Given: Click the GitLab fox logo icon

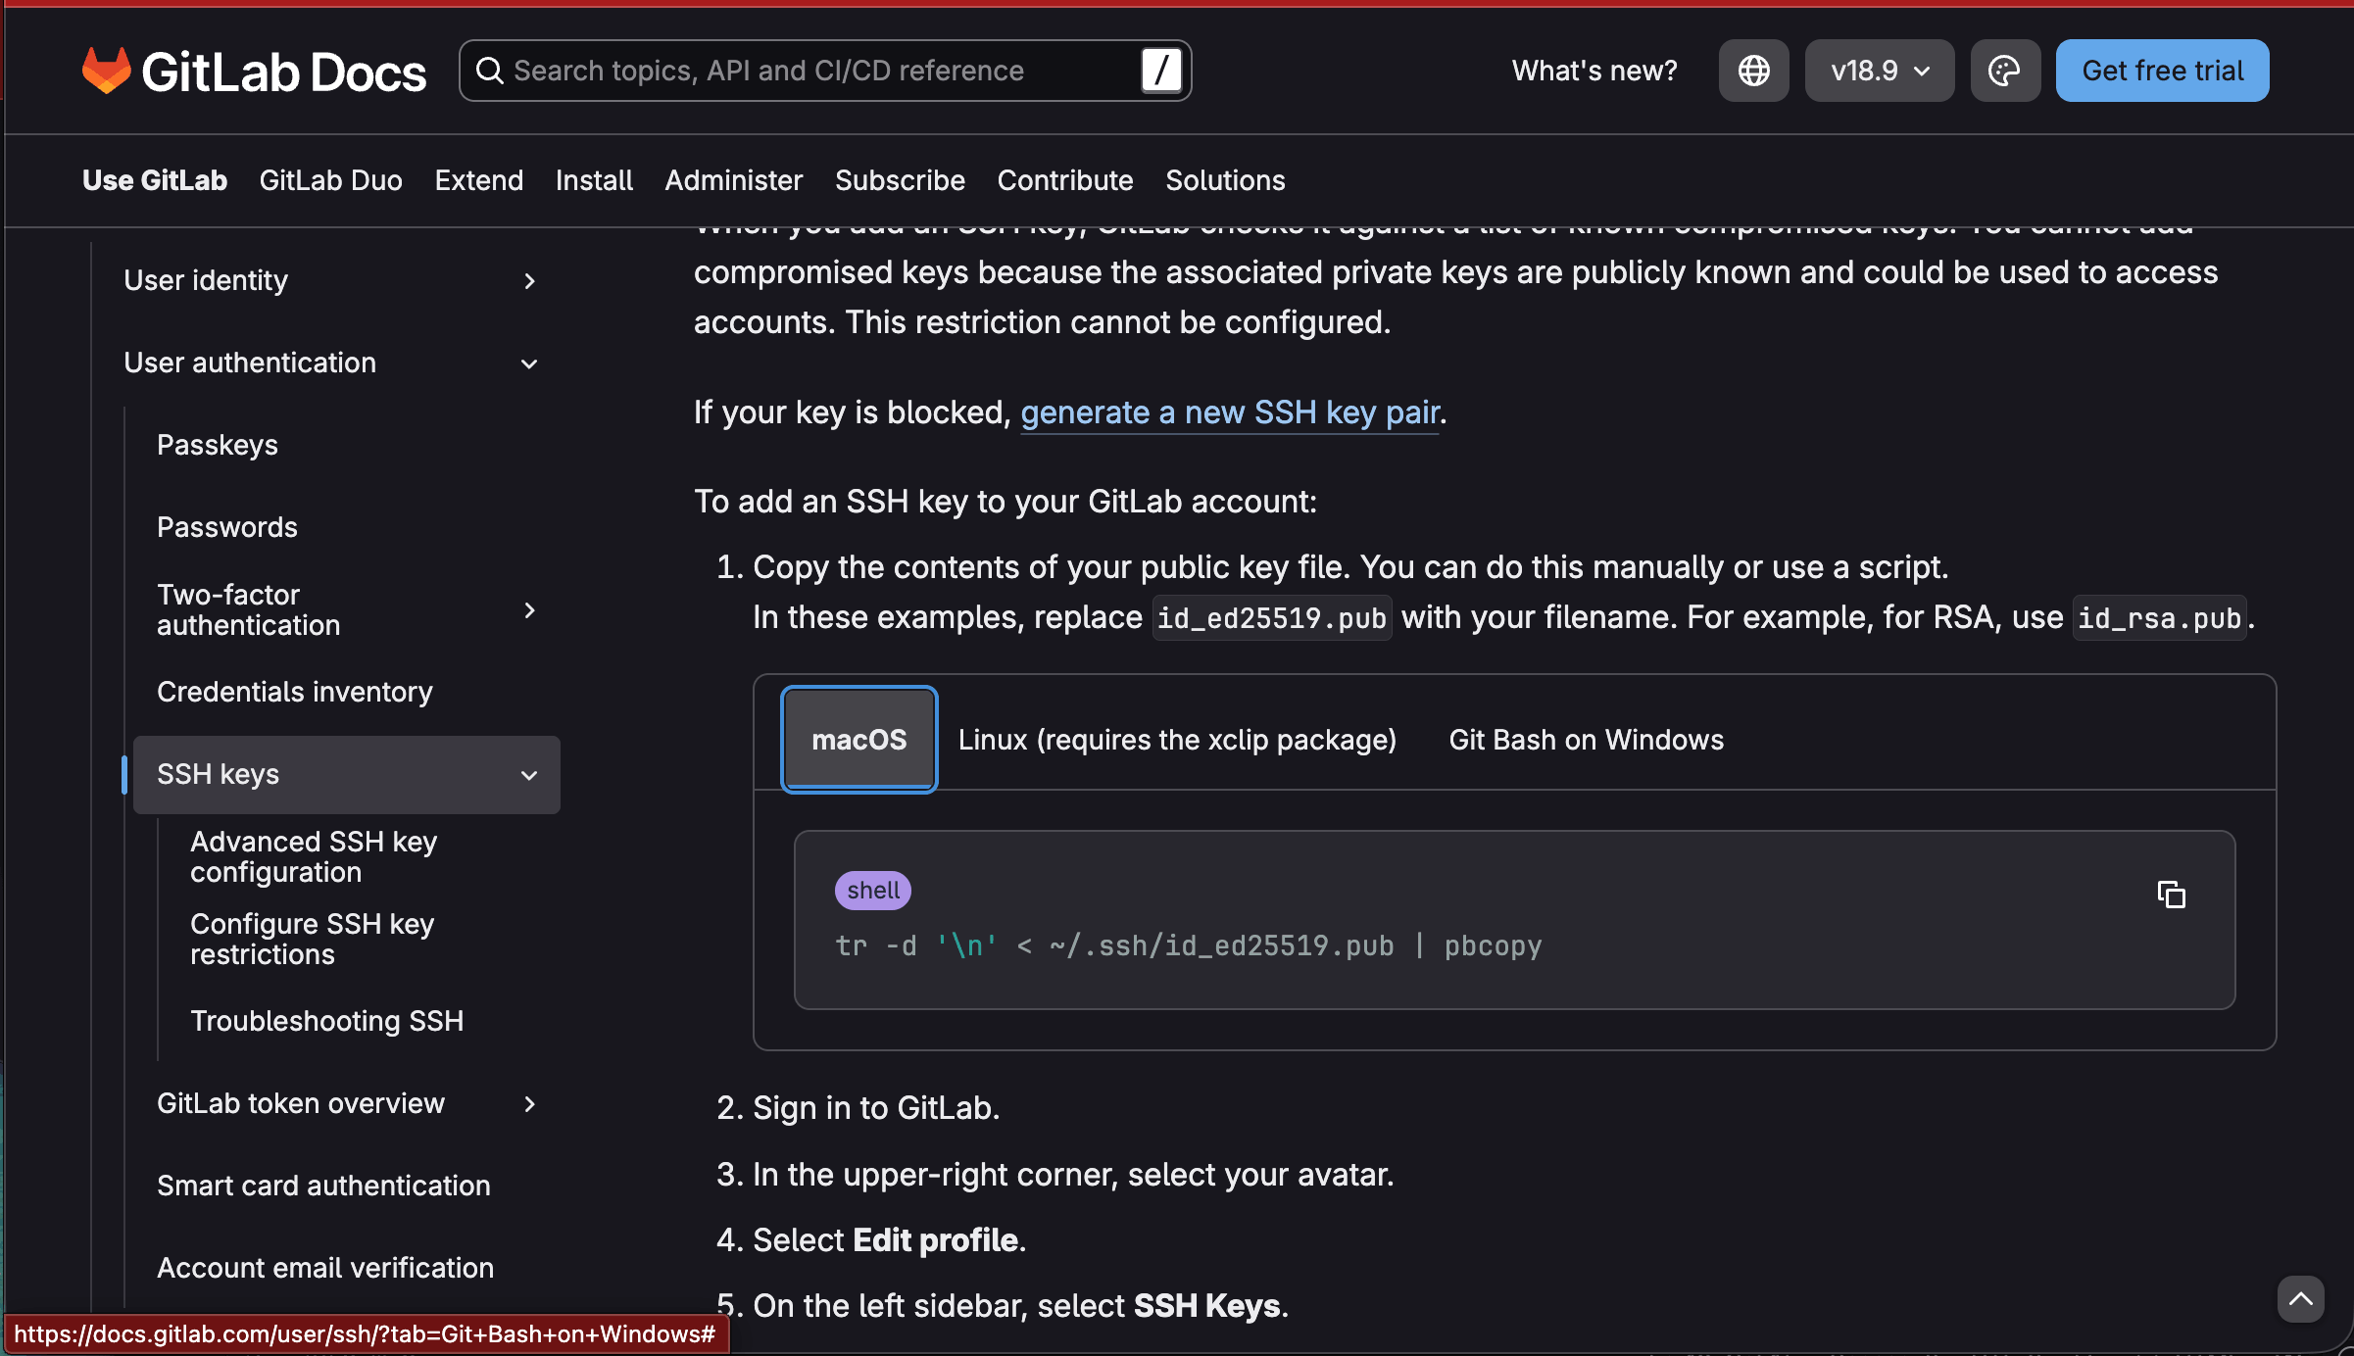Looking at the screenshot, I should click(x=106, y=71).
